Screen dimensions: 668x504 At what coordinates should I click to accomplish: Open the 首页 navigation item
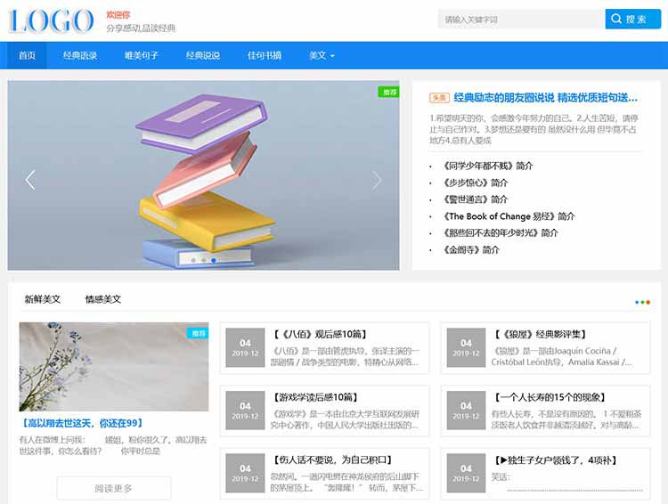28,55
